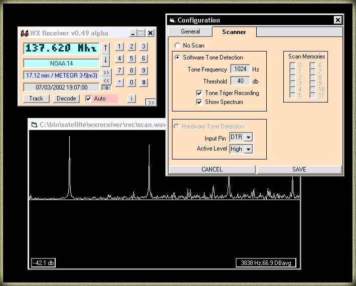
Task: Expand receiver window with bottom-right >> button
Action: coord(150,102)
